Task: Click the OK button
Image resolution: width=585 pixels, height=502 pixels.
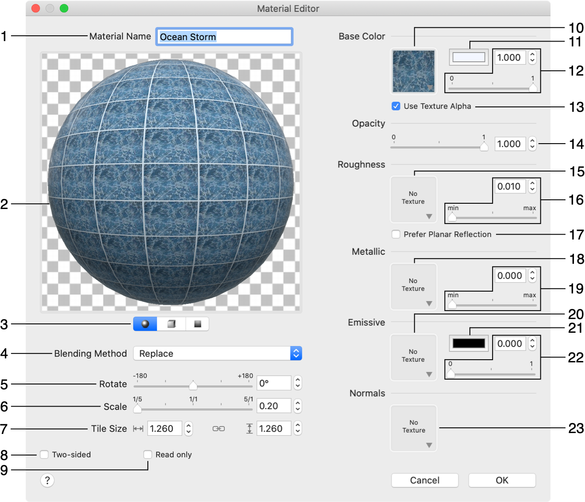Action: (502, 480)
